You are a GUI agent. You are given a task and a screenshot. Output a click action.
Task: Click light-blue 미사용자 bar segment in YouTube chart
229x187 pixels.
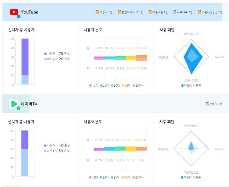click(25, 80)
